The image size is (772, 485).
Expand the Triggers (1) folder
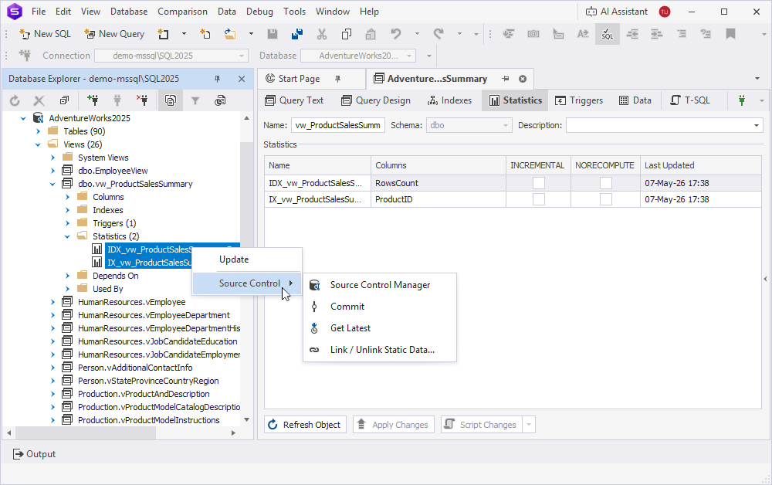click(x=67, y=223)
